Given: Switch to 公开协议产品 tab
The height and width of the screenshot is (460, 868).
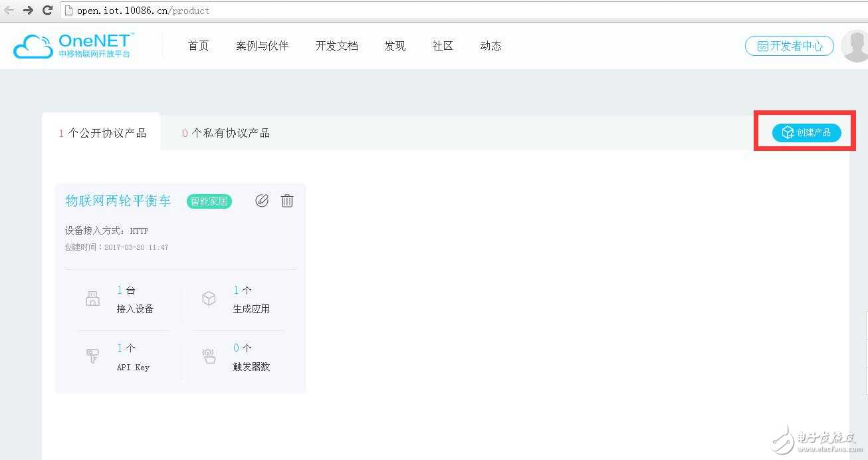Looking at the screenshot, I should tap(102, 133).
